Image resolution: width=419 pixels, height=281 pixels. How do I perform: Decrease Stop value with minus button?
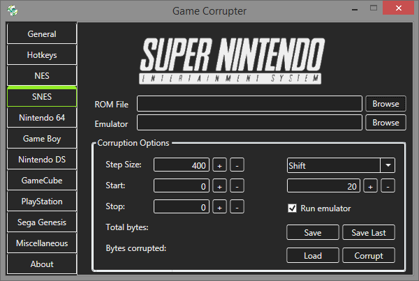[237, 206]
